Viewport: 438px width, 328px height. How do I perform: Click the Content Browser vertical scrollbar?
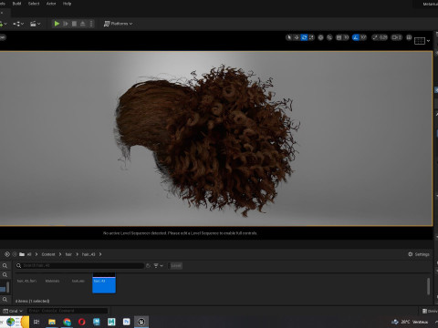tap(428, 286)
